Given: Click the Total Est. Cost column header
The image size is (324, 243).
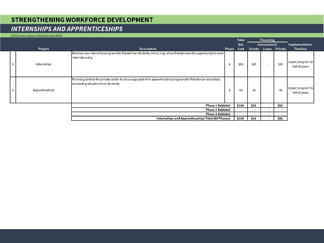Looking at the screenshot, I should pos(241,45).
